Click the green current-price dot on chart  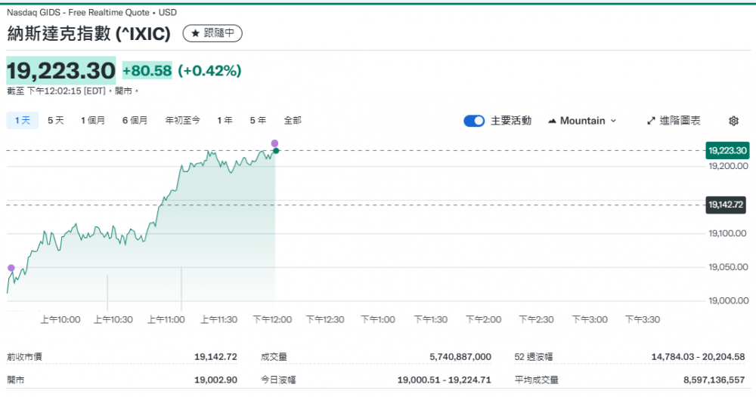(276, 151)
